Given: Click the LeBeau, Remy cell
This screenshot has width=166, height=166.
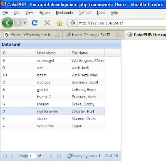Looking at the screenshot, I should click(87, 90).
